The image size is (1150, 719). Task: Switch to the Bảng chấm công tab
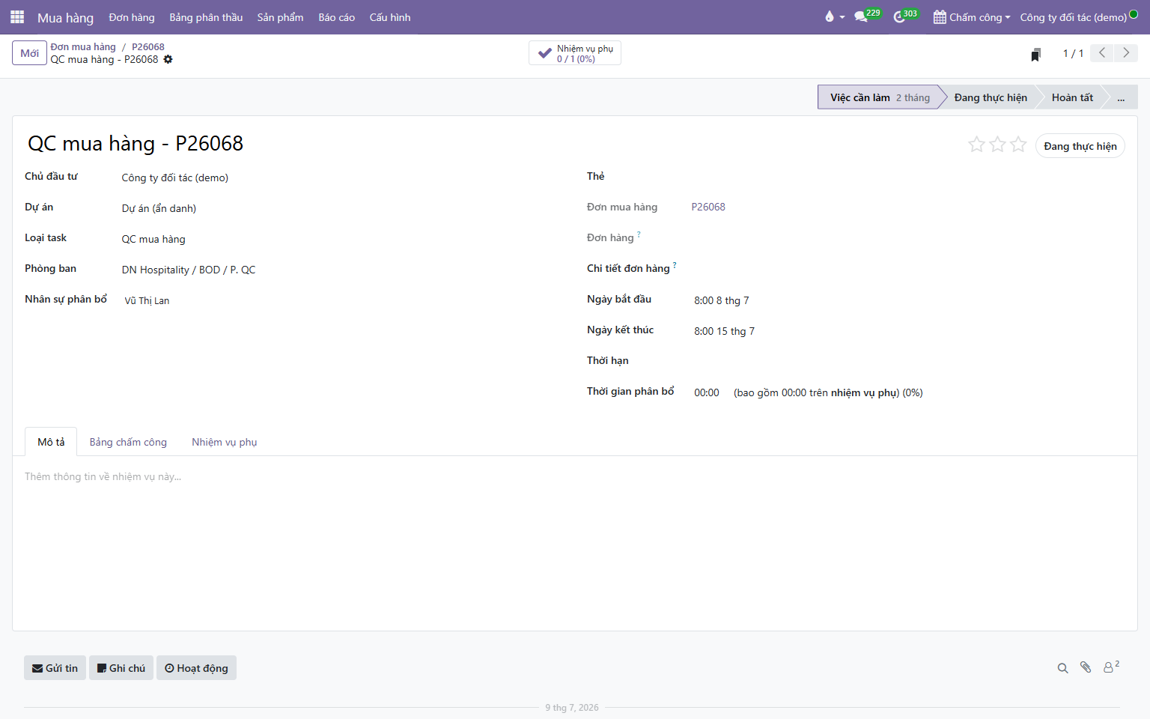[x=128, y=442]
